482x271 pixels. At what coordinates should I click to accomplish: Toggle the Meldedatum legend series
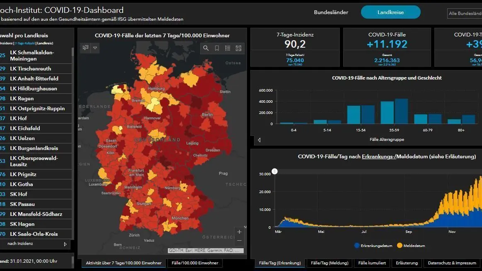click(x=411, y=246)
